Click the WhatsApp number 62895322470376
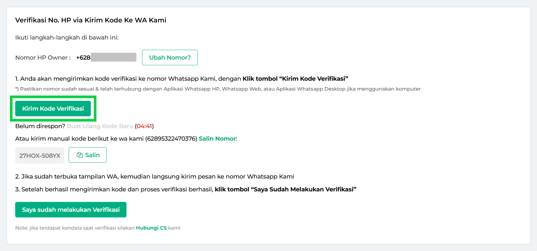This screenshot has height=251, width=537. [172, 139]
